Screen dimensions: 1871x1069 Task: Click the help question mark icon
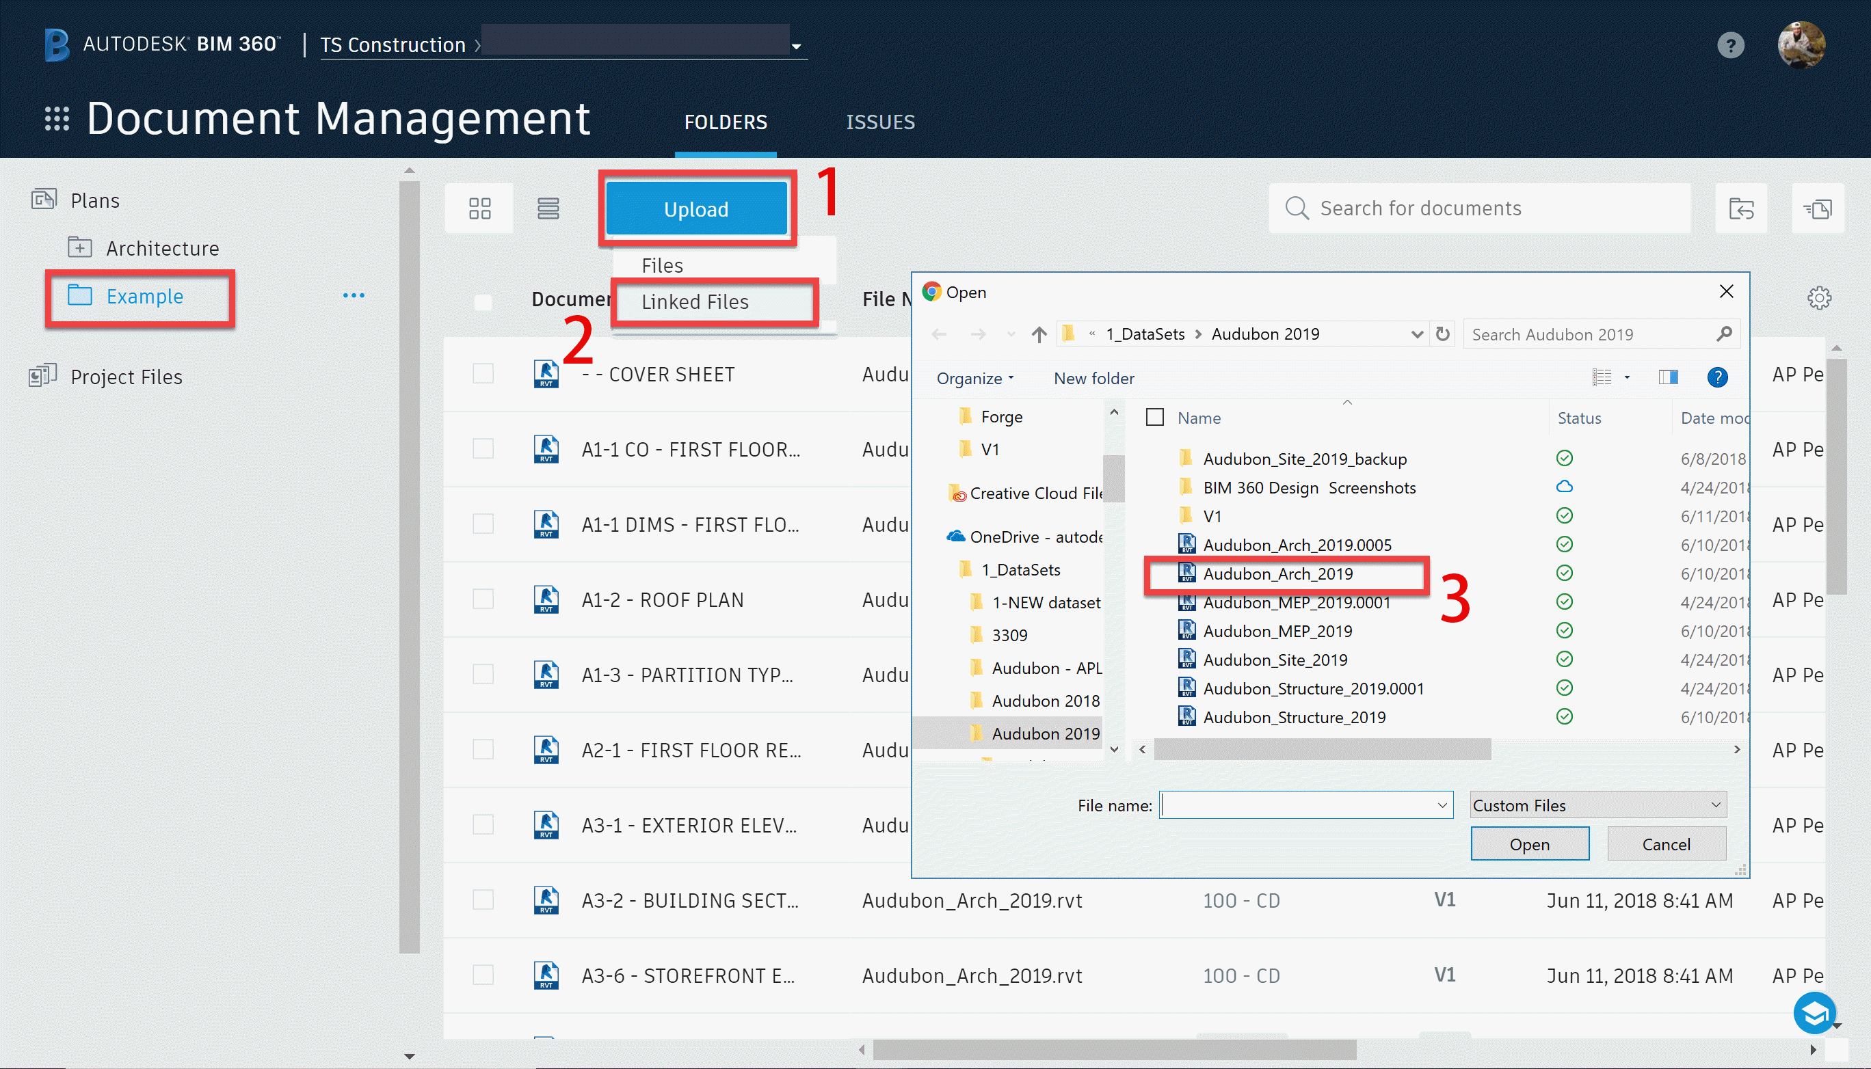coord(1730,46)
